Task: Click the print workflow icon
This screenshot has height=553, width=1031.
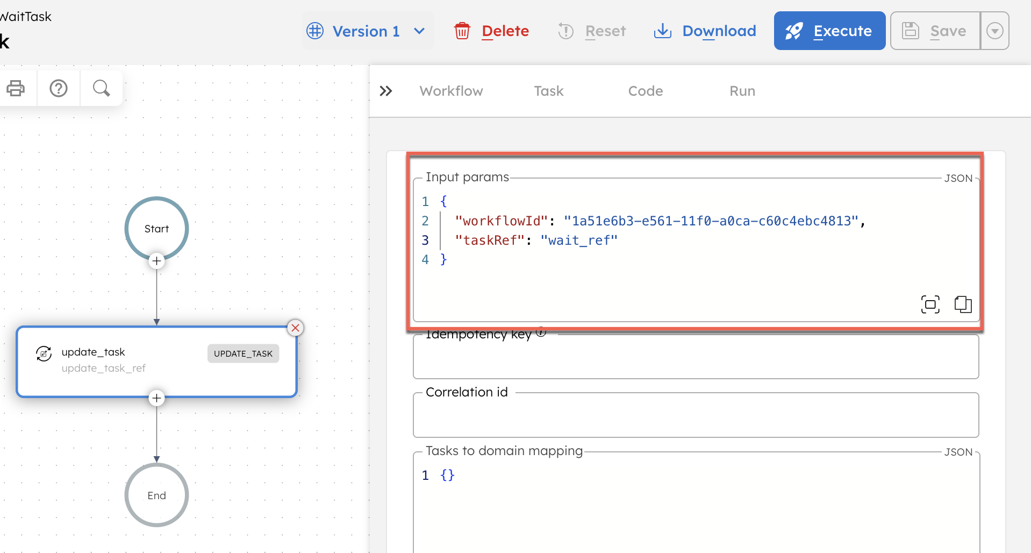Action: coord(16,88)
